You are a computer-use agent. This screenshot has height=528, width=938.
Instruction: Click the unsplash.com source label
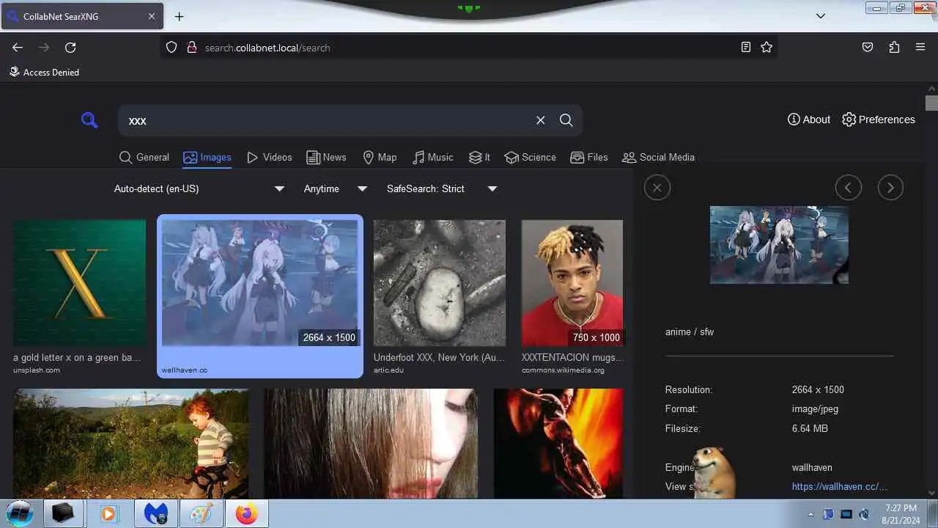click(37, 370)
